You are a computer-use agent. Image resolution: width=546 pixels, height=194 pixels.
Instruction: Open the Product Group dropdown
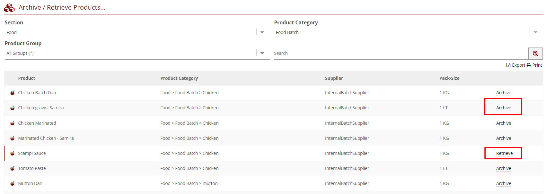click(262, 53)
